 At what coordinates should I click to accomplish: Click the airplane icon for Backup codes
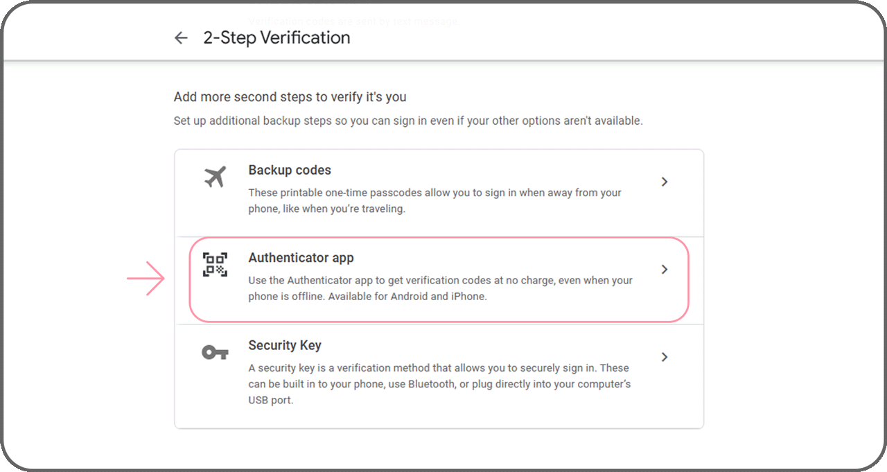tap(215, 177)
